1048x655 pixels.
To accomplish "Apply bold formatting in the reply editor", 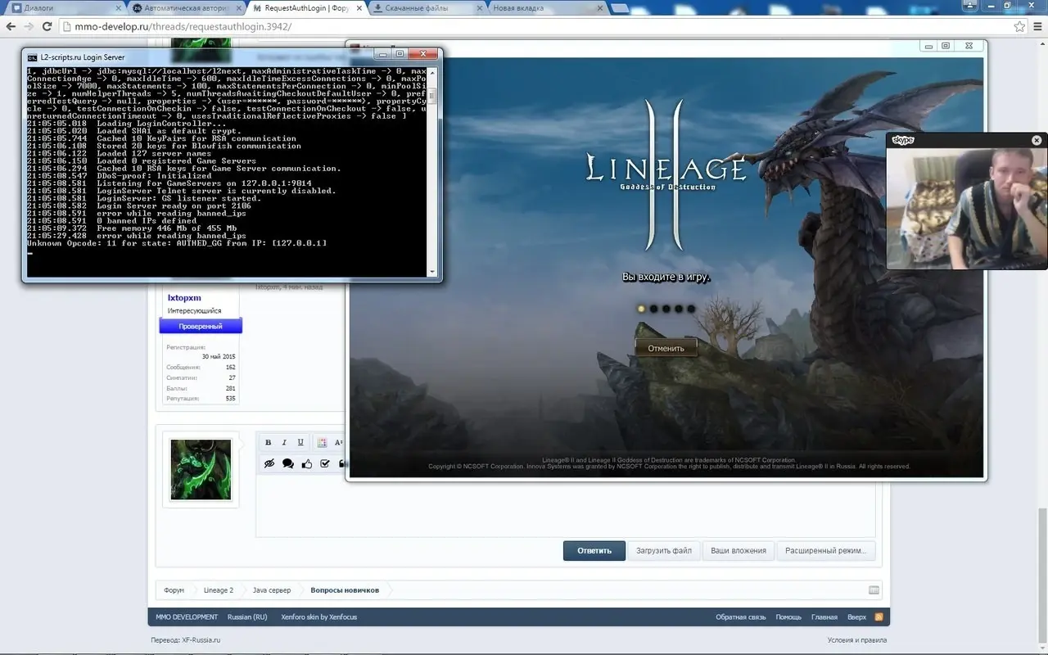I will click(x=268, y=442).
